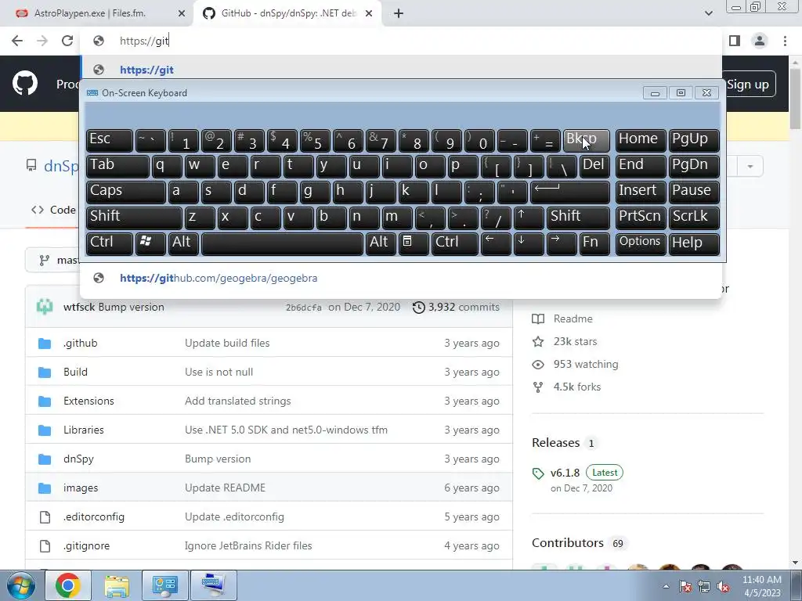Click the PrtScn key
The image size is (802, 601).
click(641, 218)
